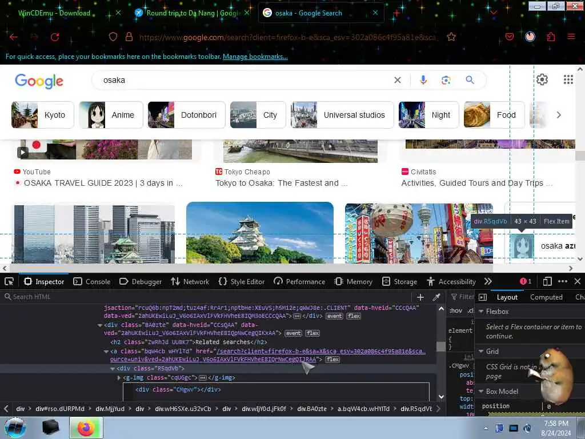Collapse the Grid section in Layout
This screenshot has height=439, width=585.
(x=481, y=352)
